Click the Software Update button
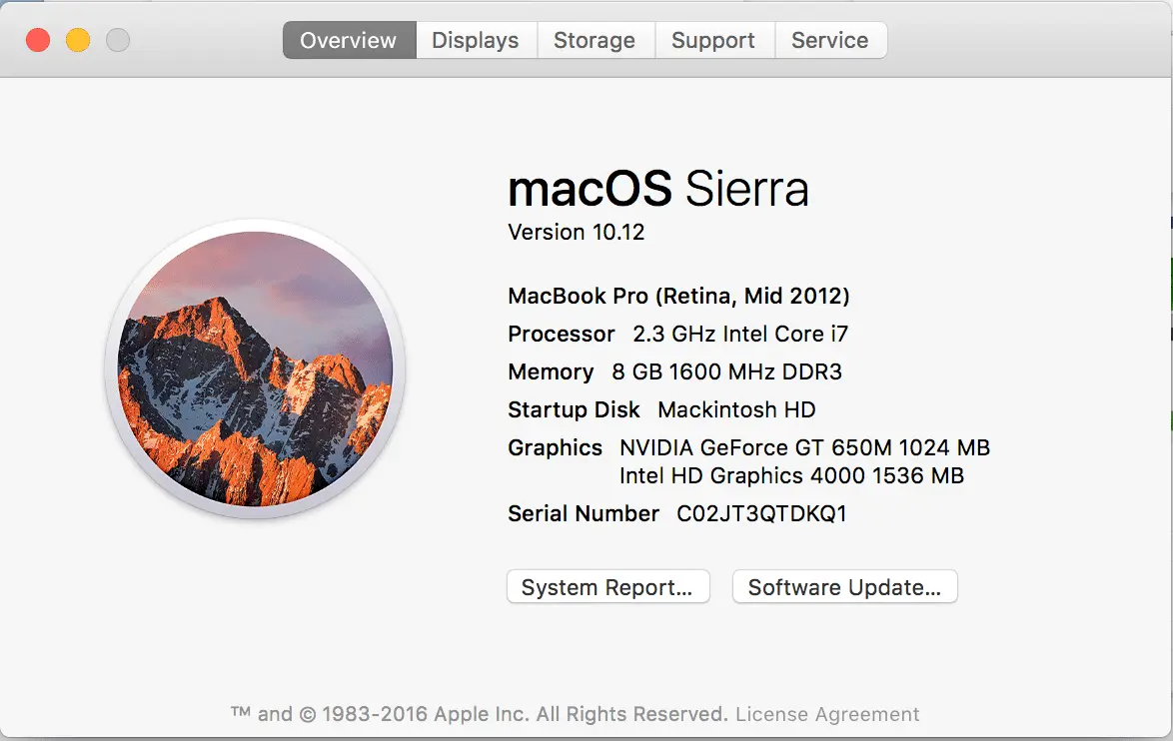The width and height of the screenshot is (1173, 741). (844, 587)
